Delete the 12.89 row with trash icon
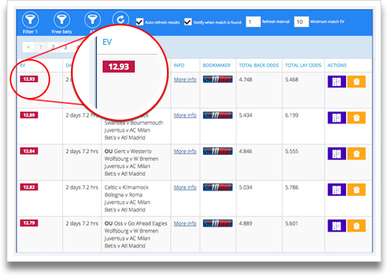The height and width of the screenshot is (276, 388). [357, 117]
